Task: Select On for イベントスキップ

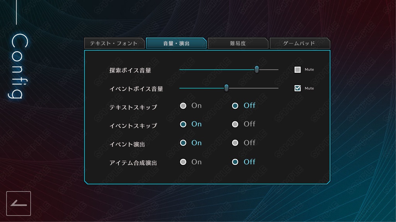Action: coord(183,124)
